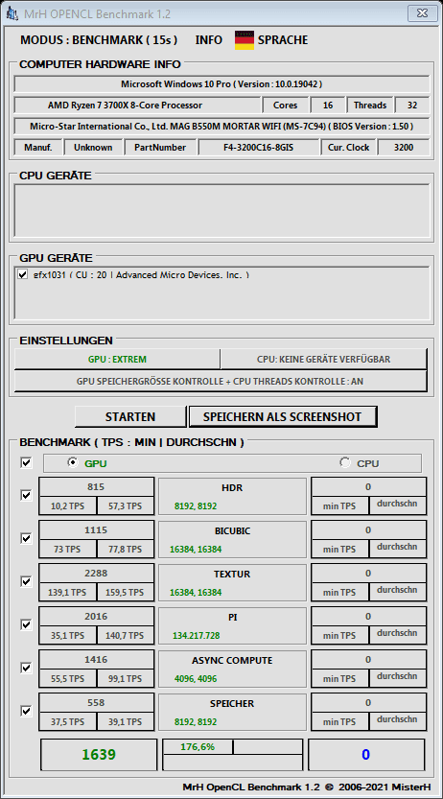Open the MODUS : BENCHMARK ( 15s ) menu

coord(99,40)
